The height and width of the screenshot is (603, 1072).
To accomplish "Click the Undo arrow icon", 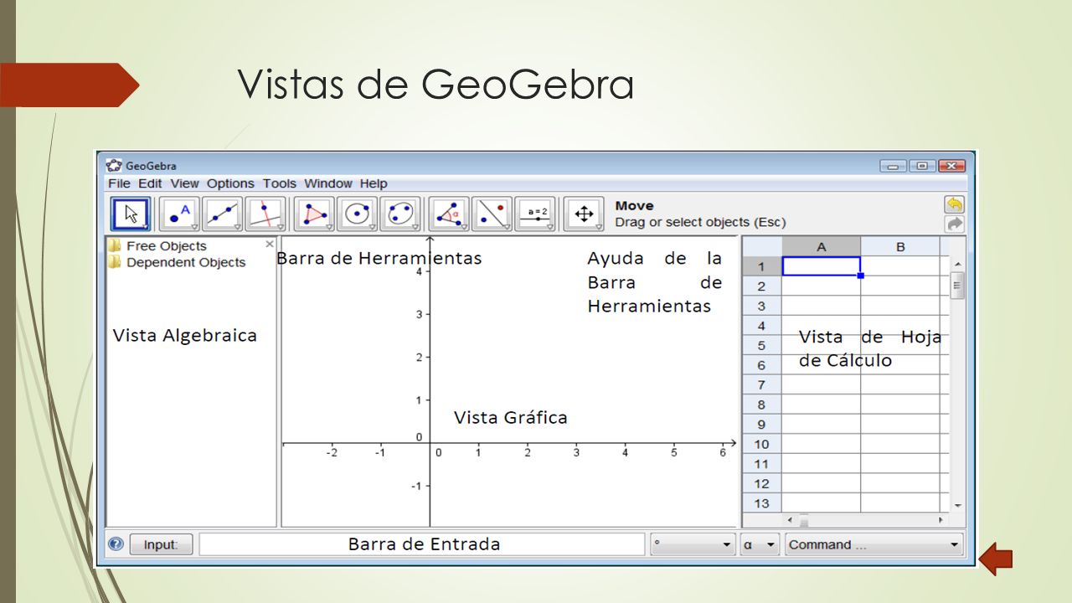I will (954, 204).
